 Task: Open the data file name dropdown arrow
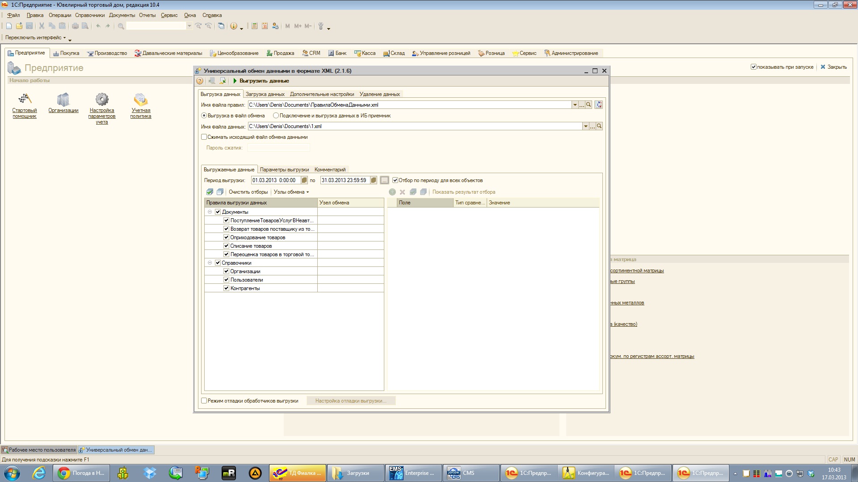click(585, 126)
